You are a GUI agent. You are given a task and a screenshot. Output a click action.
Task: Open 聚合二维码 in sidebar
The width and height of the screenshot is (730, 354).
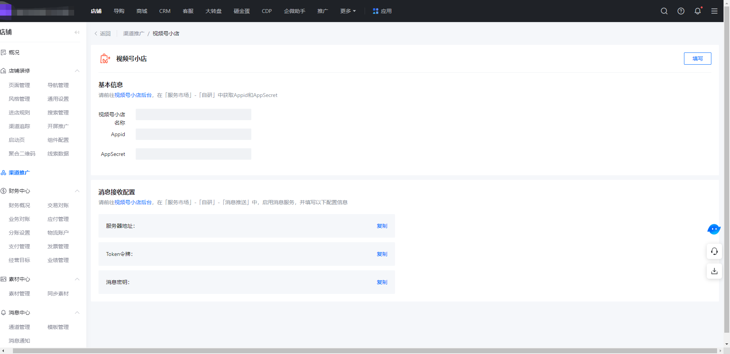[22, 154]
